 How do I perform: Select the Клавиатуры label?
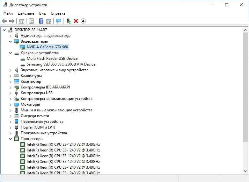click(31, 76)
